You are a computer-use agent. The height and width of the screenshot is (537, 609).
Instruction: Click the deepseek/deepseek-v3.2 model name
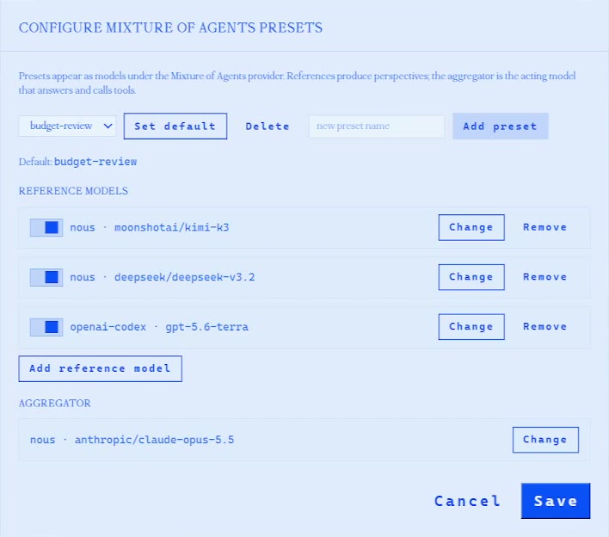click(184, 277)
